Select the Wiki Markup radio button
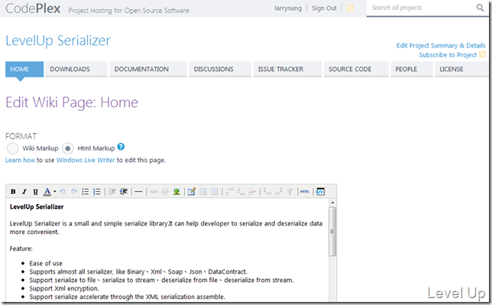This screenshot has width=492, height=305. point(12,148)
